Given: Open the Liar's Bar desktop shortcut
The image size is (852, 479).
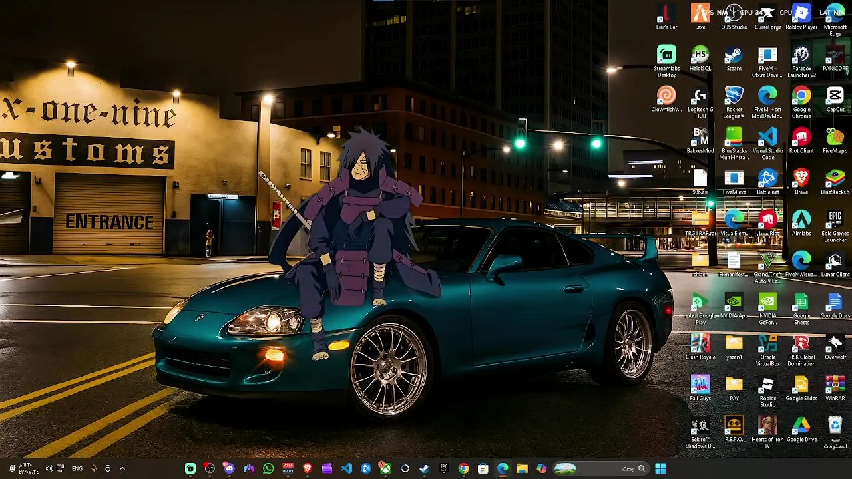Looking at the screenshot, I should (x=666, y=17).
